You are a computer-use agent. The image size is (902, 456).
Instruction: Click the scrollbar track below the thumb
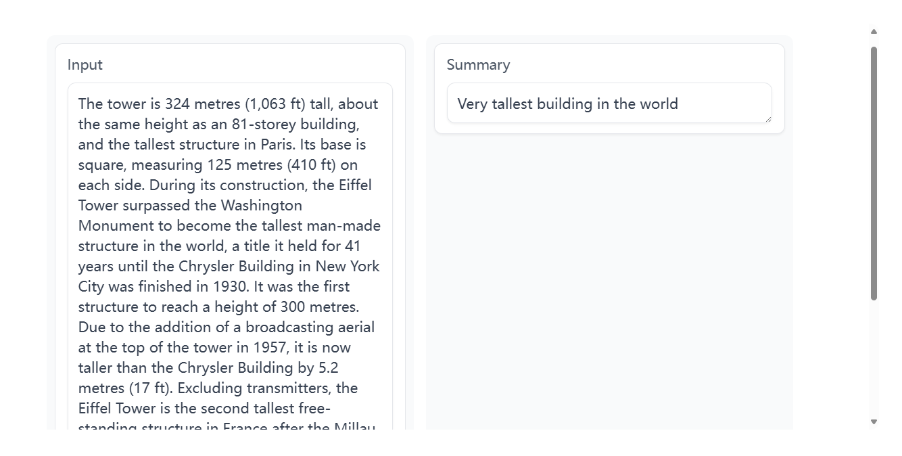[x=874, y=359]
